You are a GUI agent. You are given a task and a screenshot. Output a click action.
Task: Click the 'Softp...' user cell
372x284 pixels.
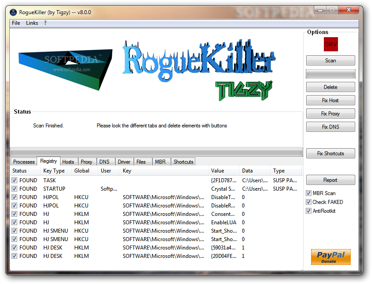click(109, 189)
